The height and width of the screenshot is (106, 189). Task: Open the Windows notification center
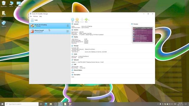point(186,104)
